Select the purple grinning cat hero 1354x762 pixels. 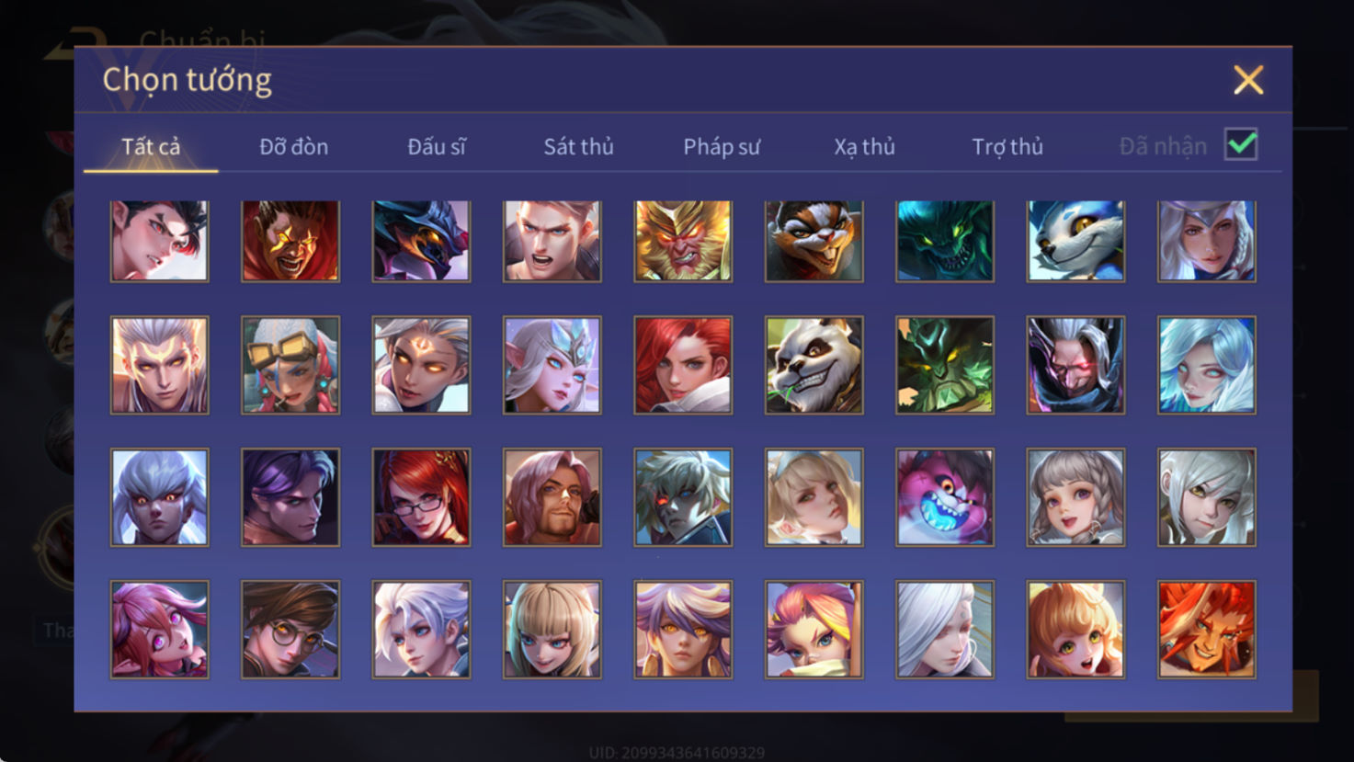945,497
